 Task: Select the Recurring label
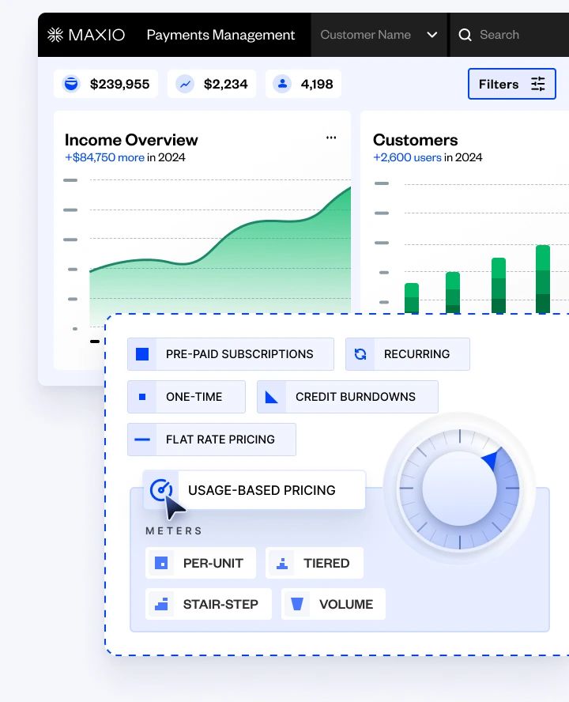click(x=416, y=354)
